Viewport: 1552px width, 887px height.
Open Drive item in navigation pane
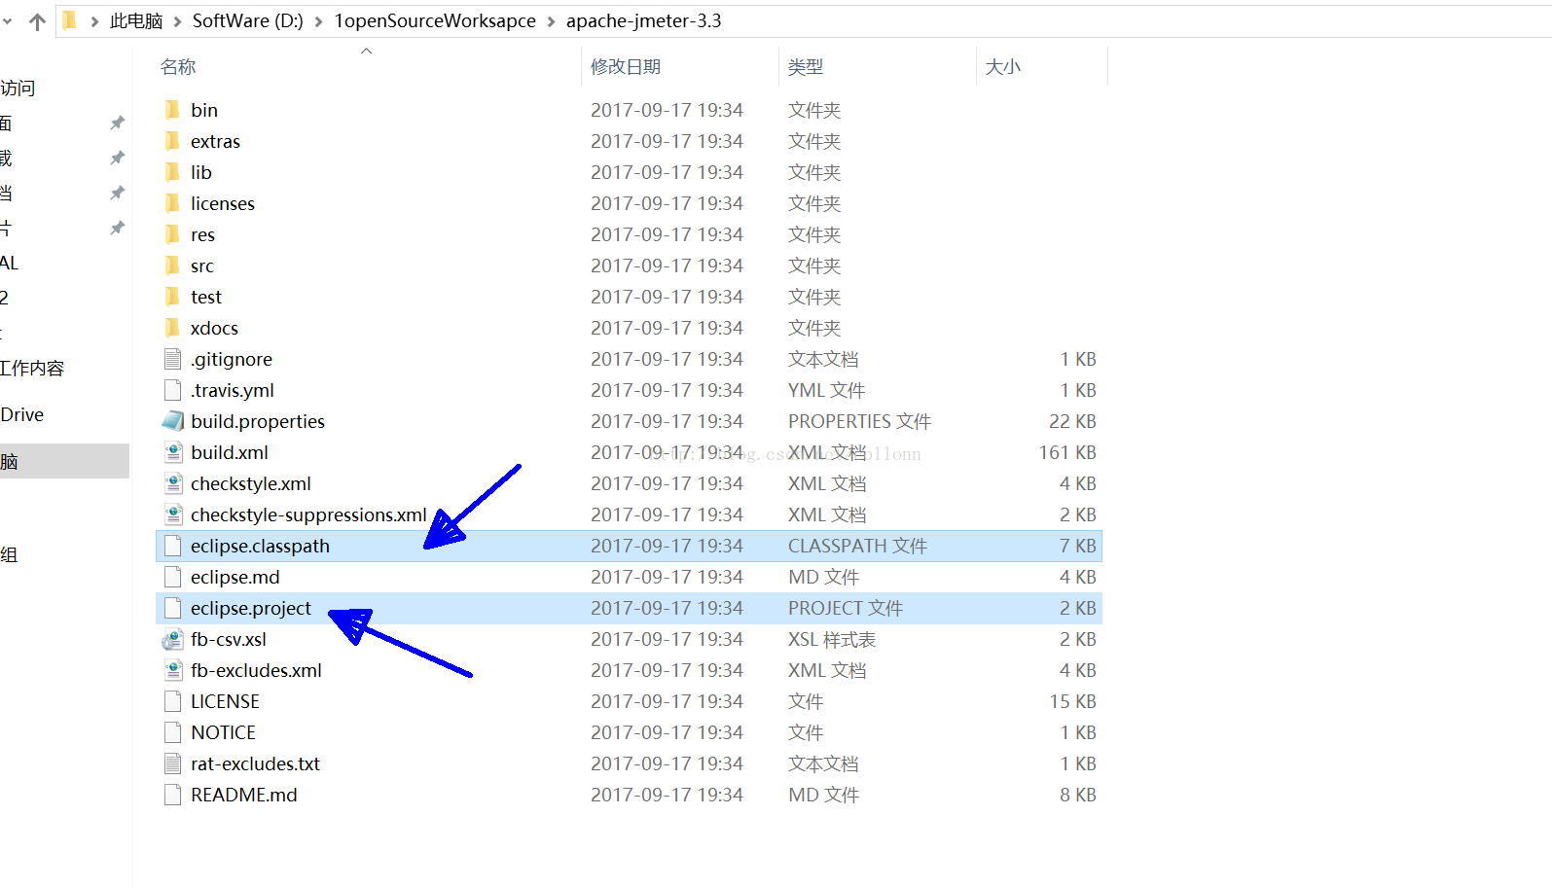22,414
